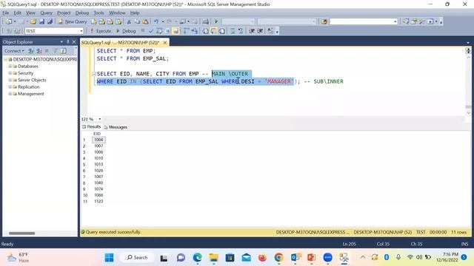This screenshot has width=474, height=266.
Task: Select the Server Objects tree item
Action: [32, 80]
